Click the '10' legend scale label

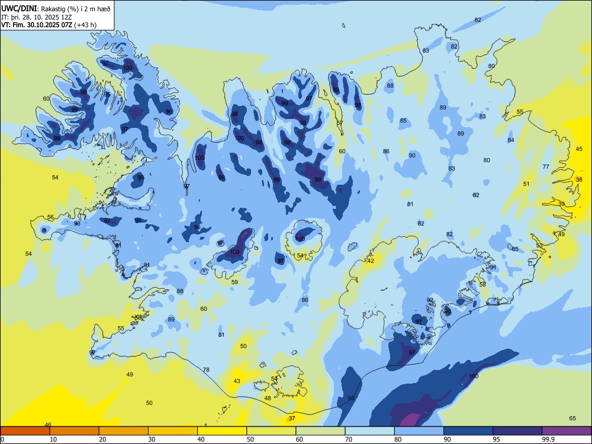53,439
